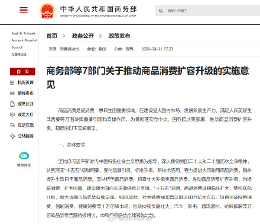The height and width of the screenshot is (224, 260).
Task: Click the 智能问答 label under robot
Action: tap(24, 165)
